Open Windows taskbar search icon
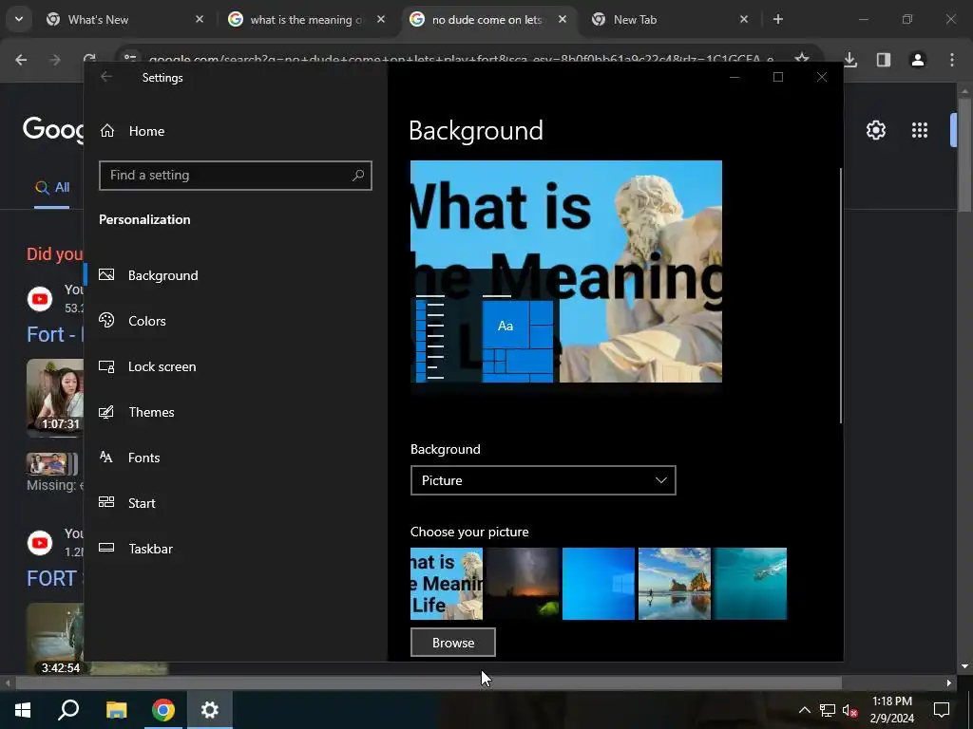This screenshot has height=729, width=973. pos(68,710)
